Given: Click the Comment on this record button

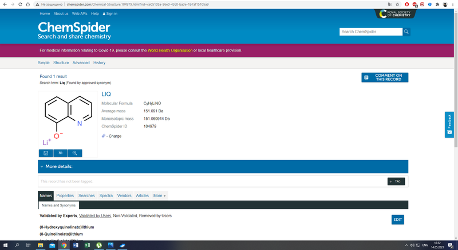Looking at the screenshot, I should tap(385, 77).
